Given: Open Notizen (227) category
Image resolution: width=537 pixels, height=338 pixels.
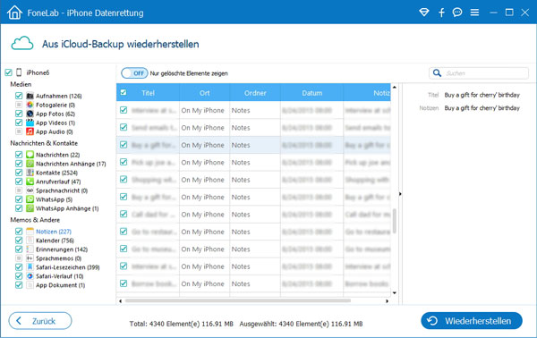Looking at the screenshot, I should coord(54,232).
